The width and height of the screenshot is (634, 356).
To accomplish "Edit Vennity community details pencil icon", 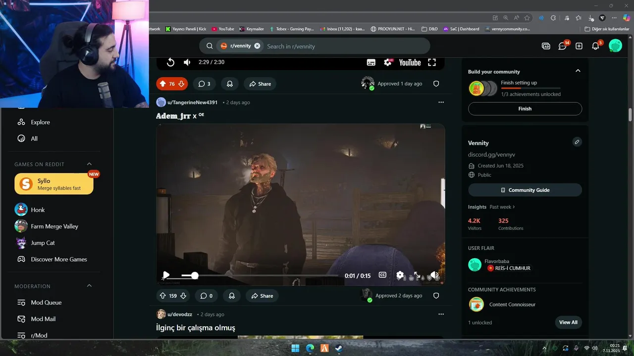I will click(577, 142).
